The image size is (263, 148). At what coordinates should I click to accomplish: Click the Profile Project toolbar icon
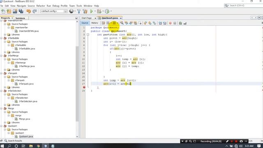(x=107, y=11)
